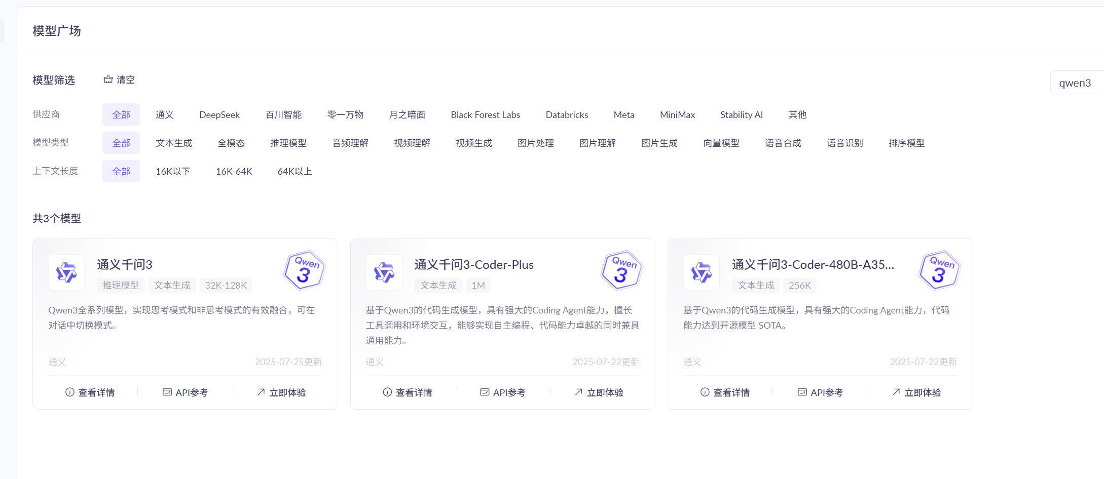The width and height of the screenshot is (1104, 479).
Task: Click the 通义千问3-Coder-480B model logo icon
Action: click(x=702, y=272)
